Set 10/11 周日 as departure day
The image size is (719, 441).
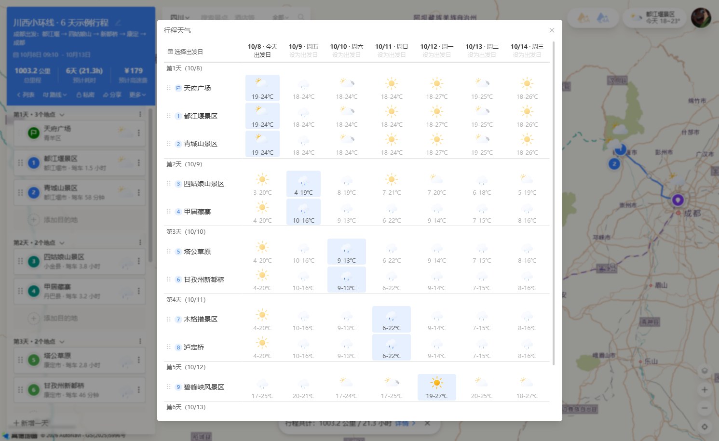[392, 55]
